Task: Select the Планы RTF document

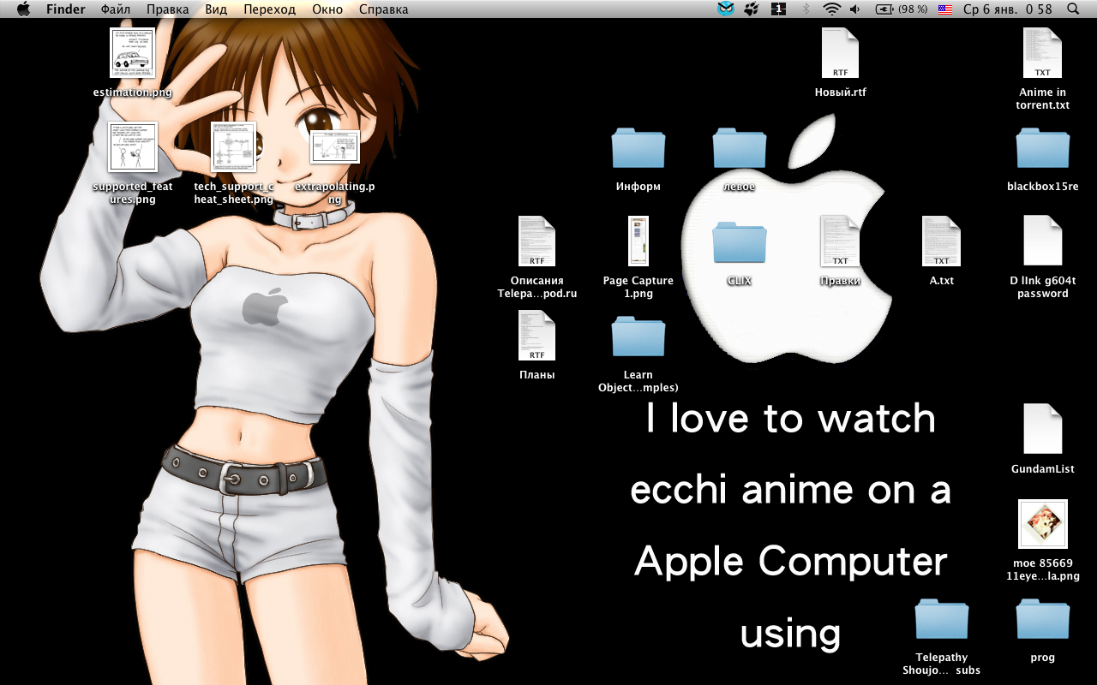Action: pos(537,336)
